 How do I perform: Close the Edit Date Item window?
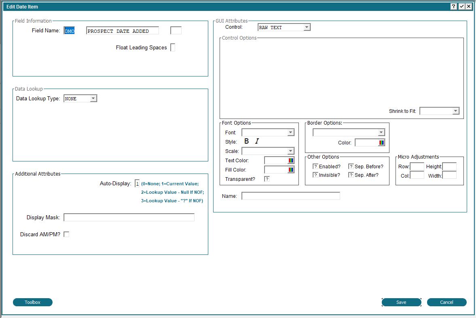(x=469, y=6)
